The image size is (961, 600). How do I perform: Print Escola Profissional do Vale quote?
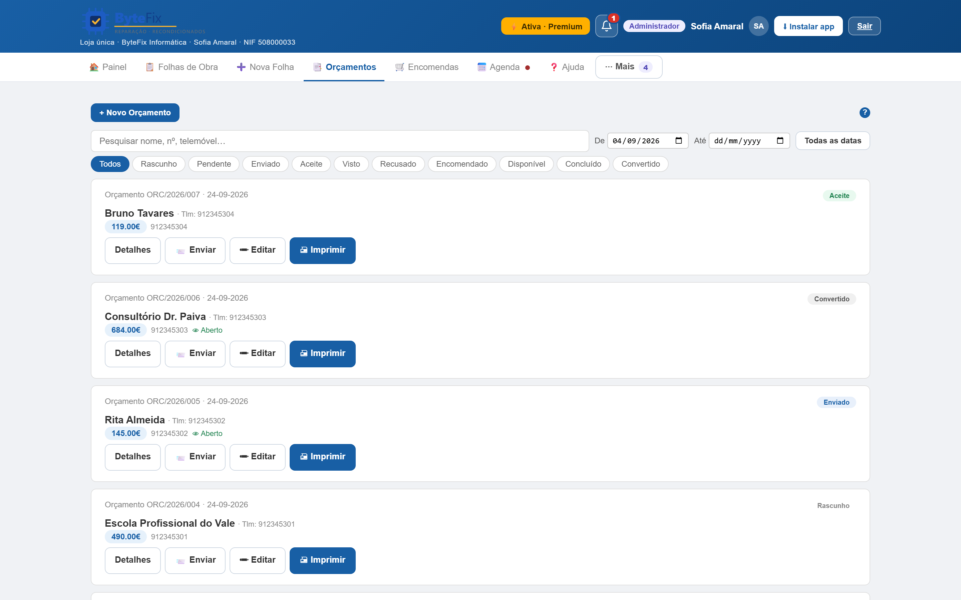[x=322, y=560]
